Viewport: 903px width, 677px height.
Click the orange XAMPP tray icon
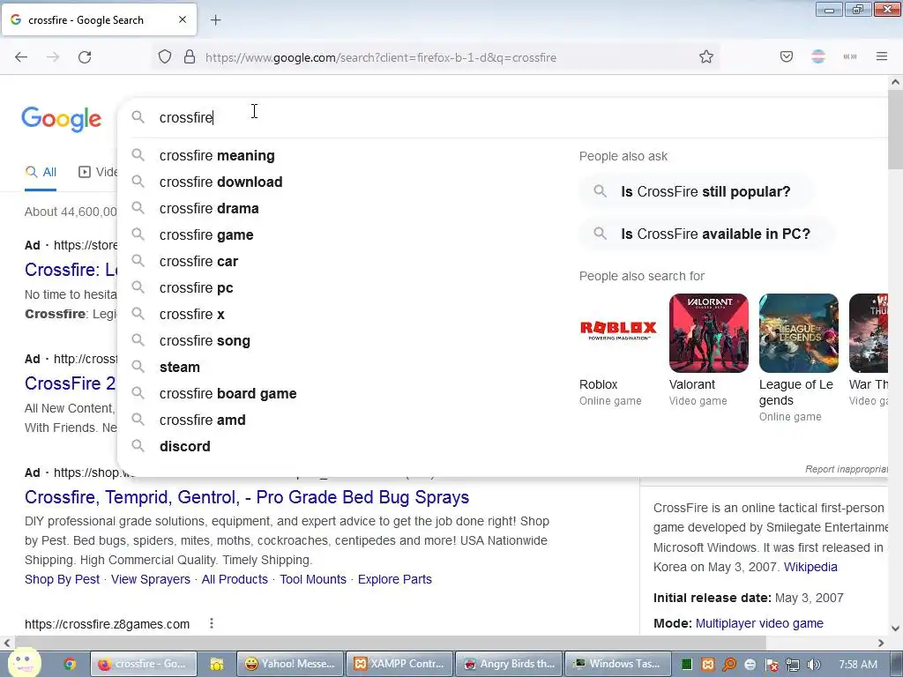tap(708, 665)
